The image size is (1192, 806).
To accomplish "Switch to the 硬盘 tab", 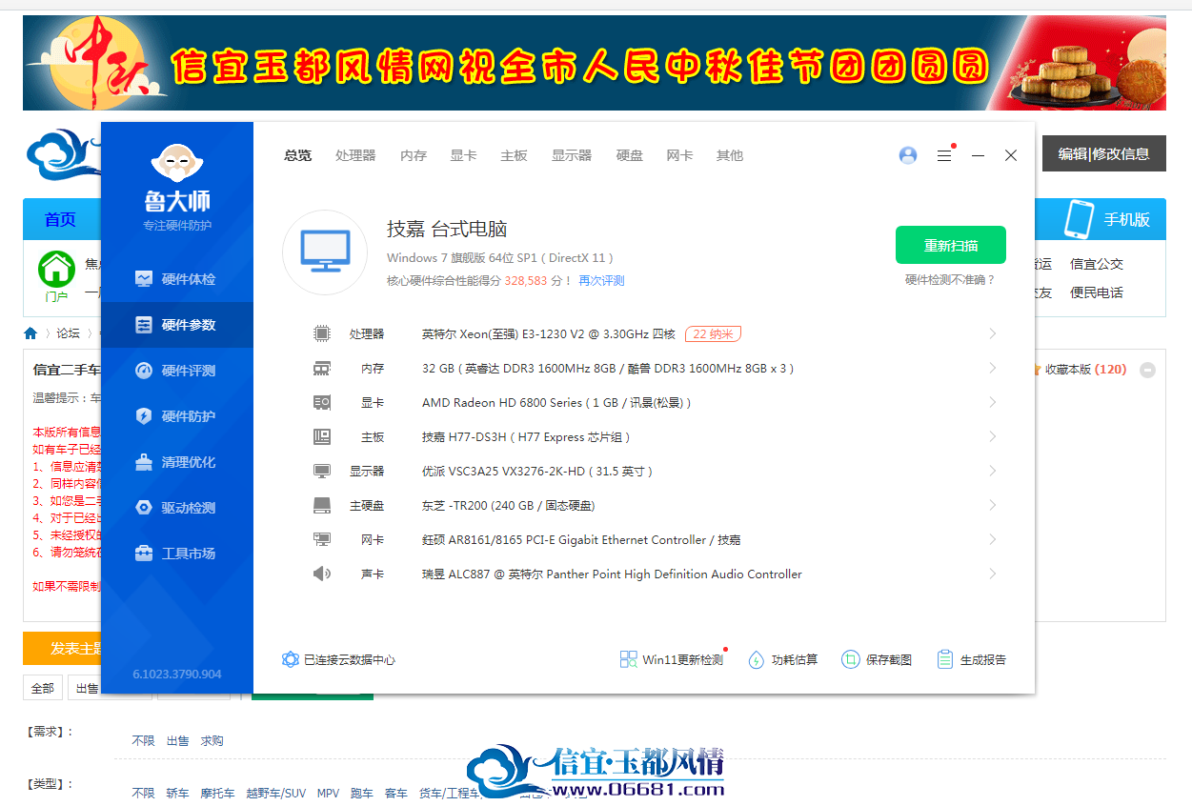I will [630, 155].
